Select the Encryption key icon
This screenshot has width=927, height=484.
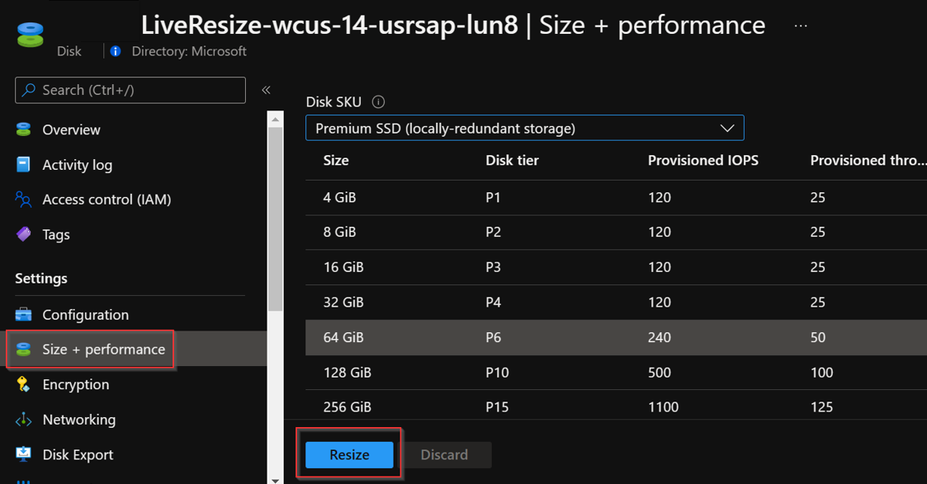point(23,384)
